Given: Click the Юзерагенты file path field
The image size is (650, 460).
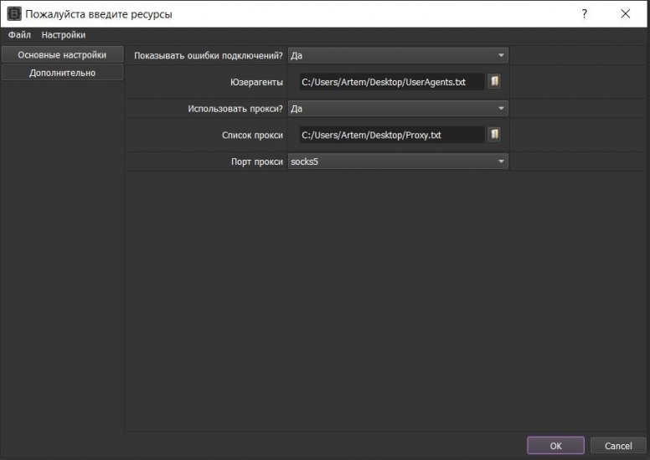Looking at the screenshot, I should pyautogui.click(x=391, y=82).
